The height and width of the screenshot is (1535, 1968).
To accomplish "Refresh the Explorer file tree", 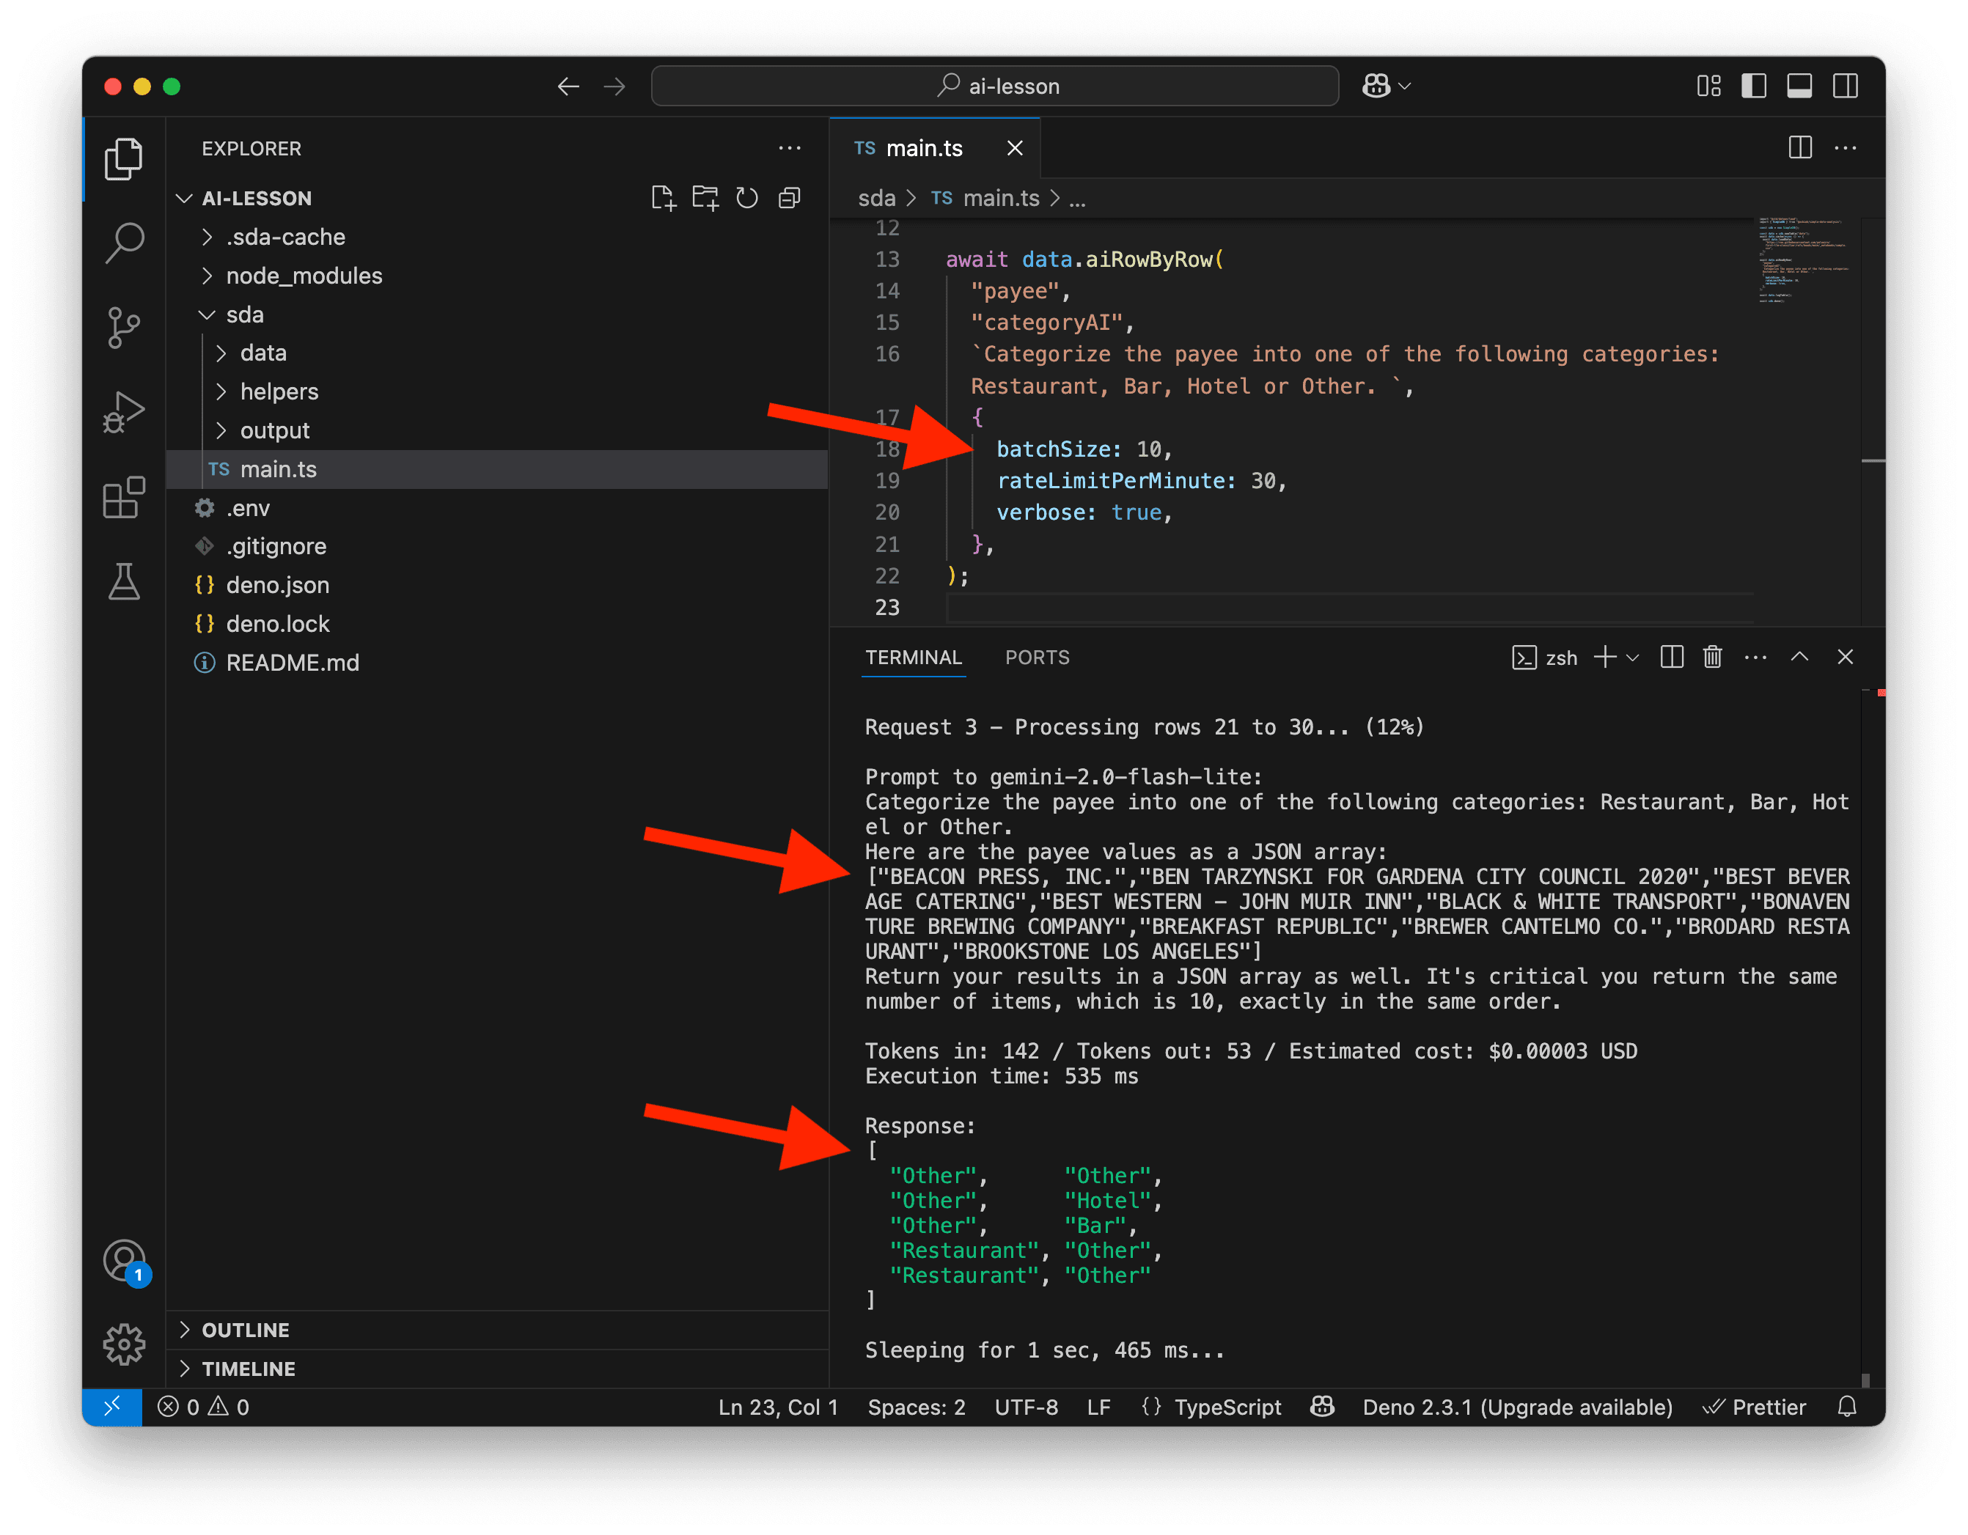I will pyautogui.click(x=747, y=198).
